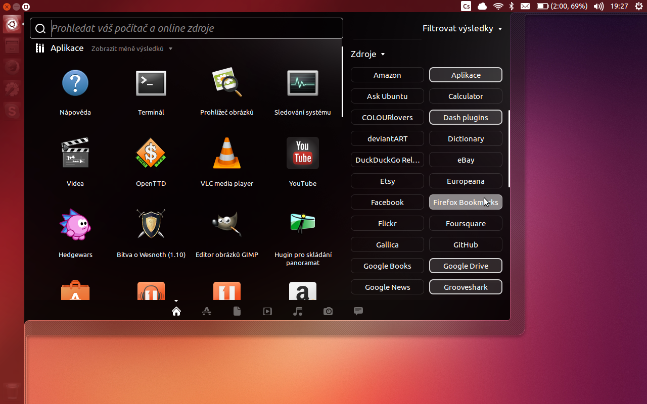
Task: Toggle the Google Books source filter
Action: point(387,266)
